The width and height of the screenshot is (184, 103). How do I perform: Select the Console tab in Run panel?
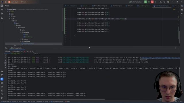pos(7,51)
